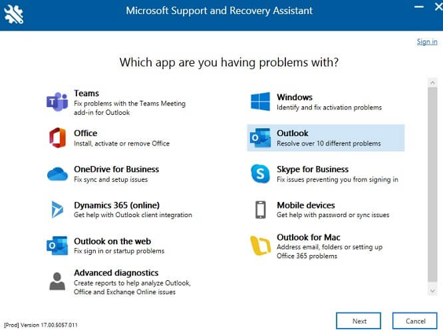Select the Skype for Business icon
Screen dimensions: 443x332
coord(260,174)
